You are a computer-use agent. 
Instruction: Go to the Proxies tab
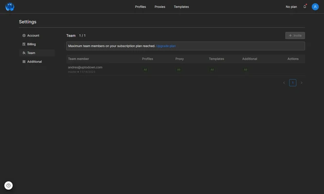pos(160,7)
